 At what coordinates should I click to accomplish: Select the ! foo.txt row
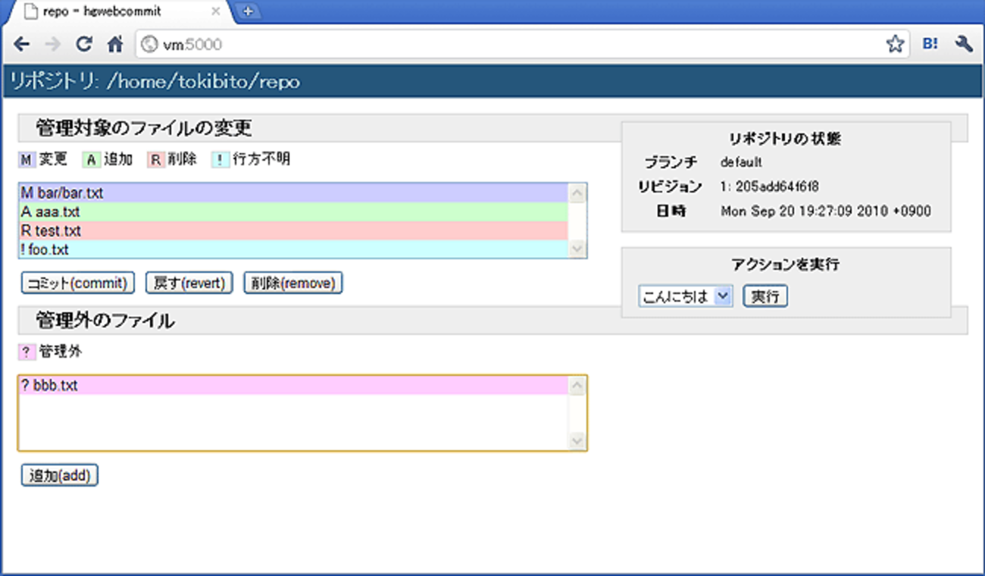pyautogui.click(x=293, y=249)
